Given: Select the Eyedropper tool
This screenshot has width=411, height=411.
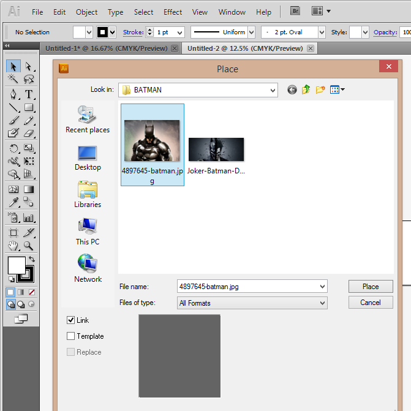Looking at the screenshot, I should [x=13, y=202].
